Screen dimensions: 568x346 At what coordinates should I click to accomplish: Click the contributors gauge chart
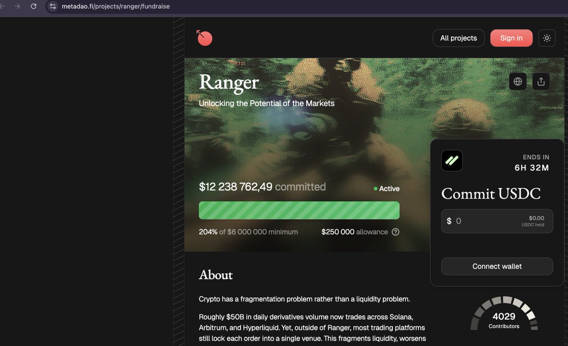[x=504, y=313]
